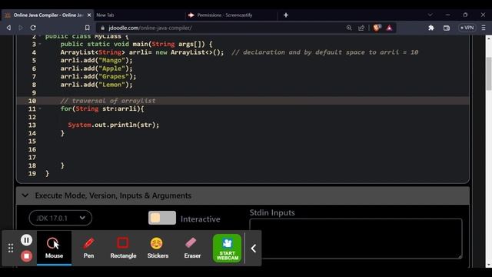The image size is (492, 277).
Task: Grab the toolbar drag handle dots
Action: tap(11, 248)
